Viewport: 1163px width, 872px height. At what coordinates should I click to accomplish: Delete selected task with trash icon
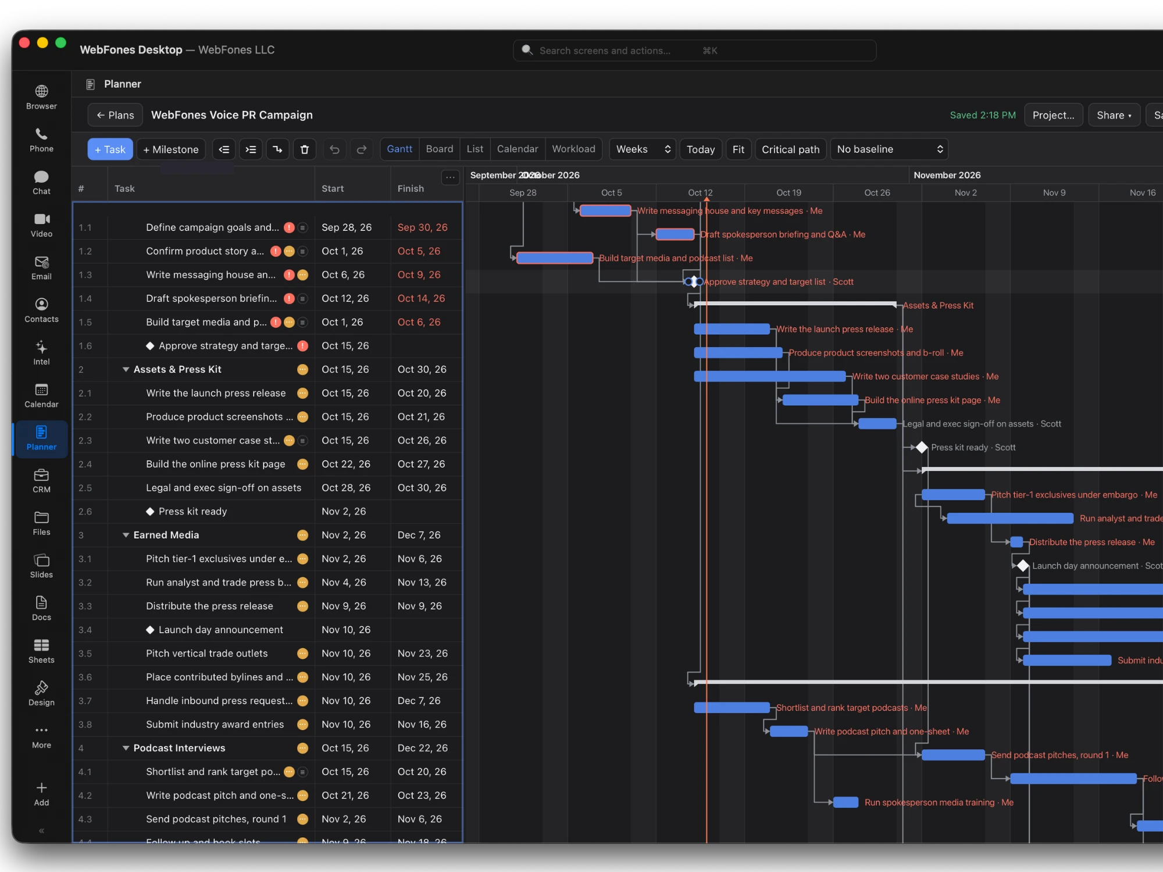(x=305, y=149)
